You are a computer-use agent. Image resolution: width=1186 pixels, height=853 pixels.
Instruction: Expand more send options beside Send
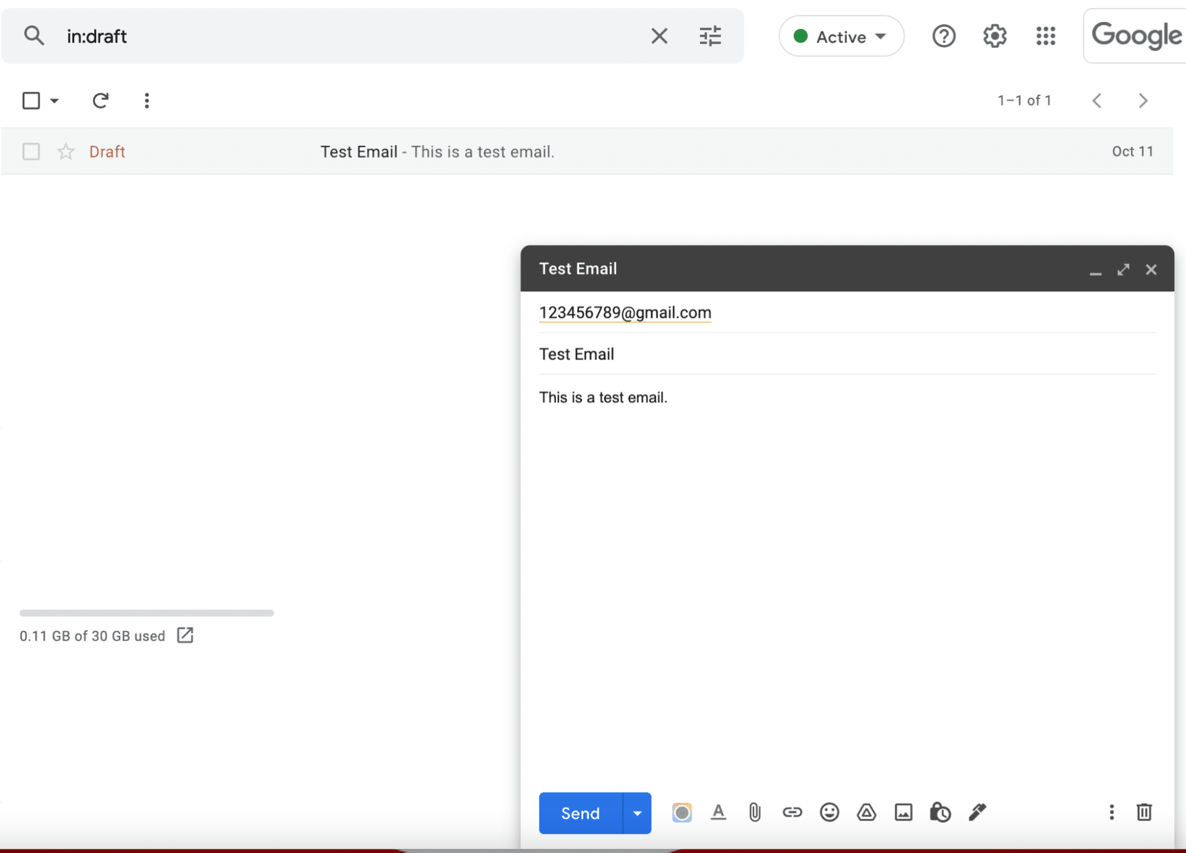pos(637,813)
